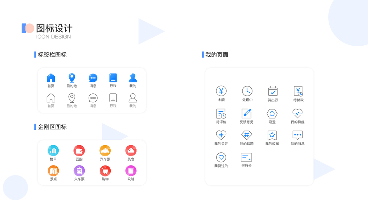Open the red 购物 shopping cart icon

(x=105, y=171)
